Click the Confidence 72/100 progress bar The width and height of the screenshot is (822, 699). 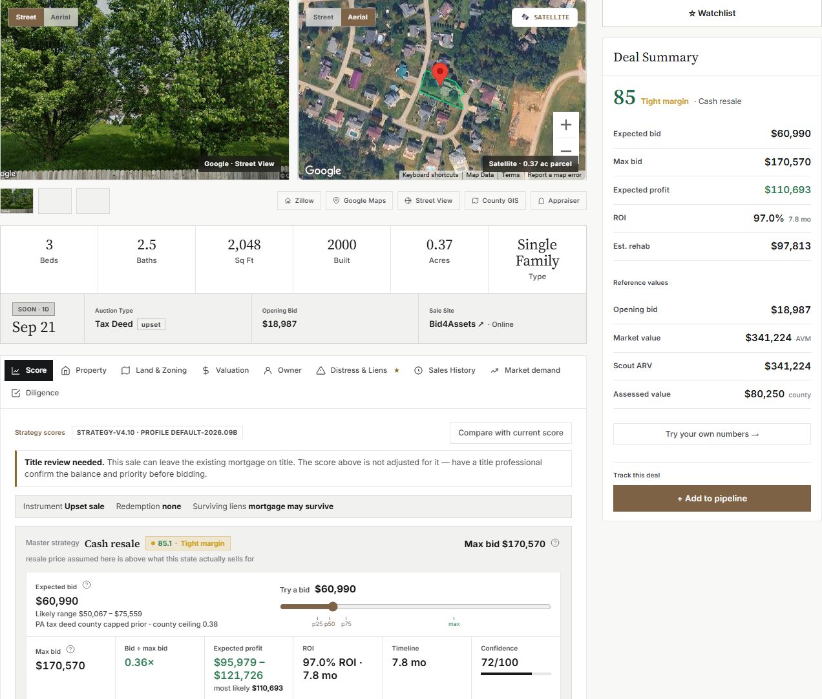(516, 674)
